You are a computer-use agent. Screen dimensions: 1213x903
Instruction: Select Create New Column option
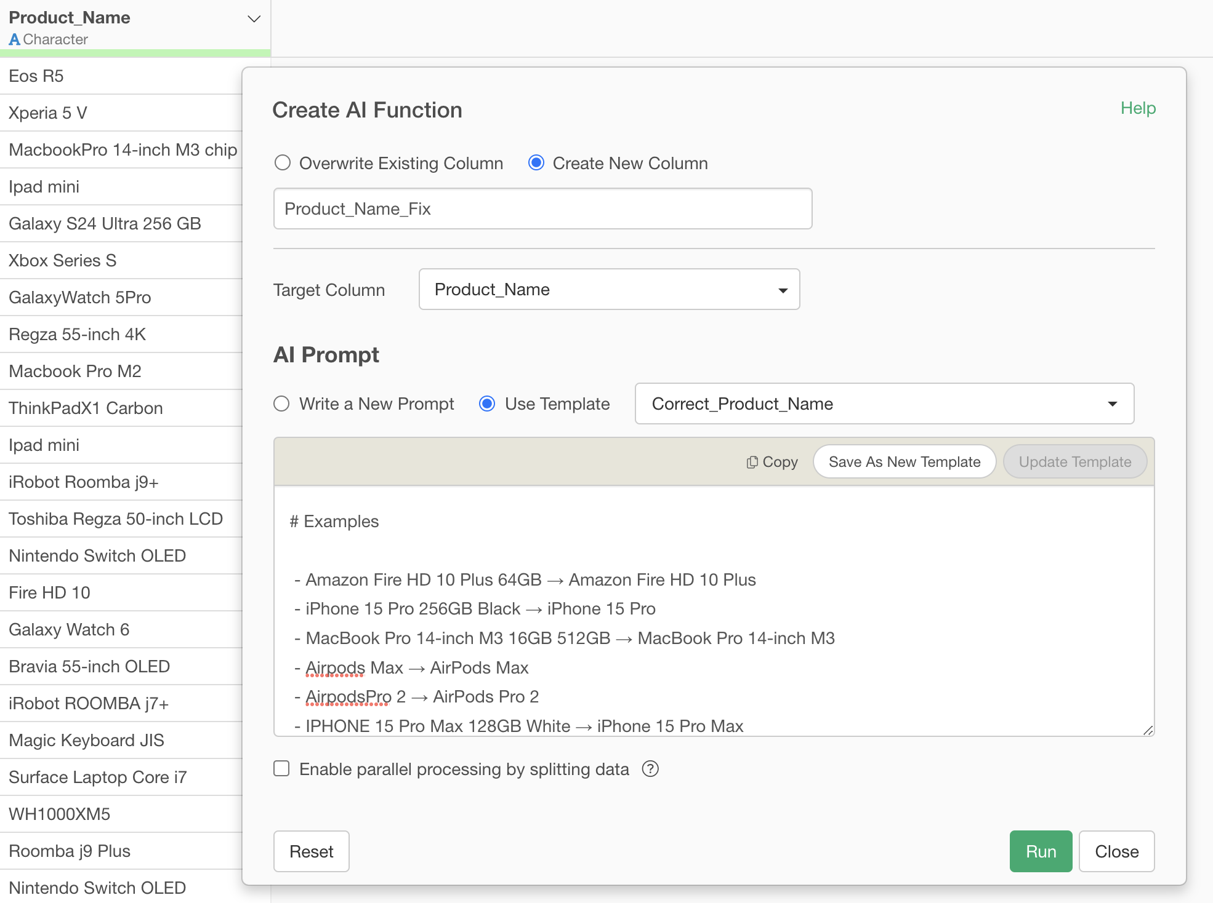pos(536,163)
